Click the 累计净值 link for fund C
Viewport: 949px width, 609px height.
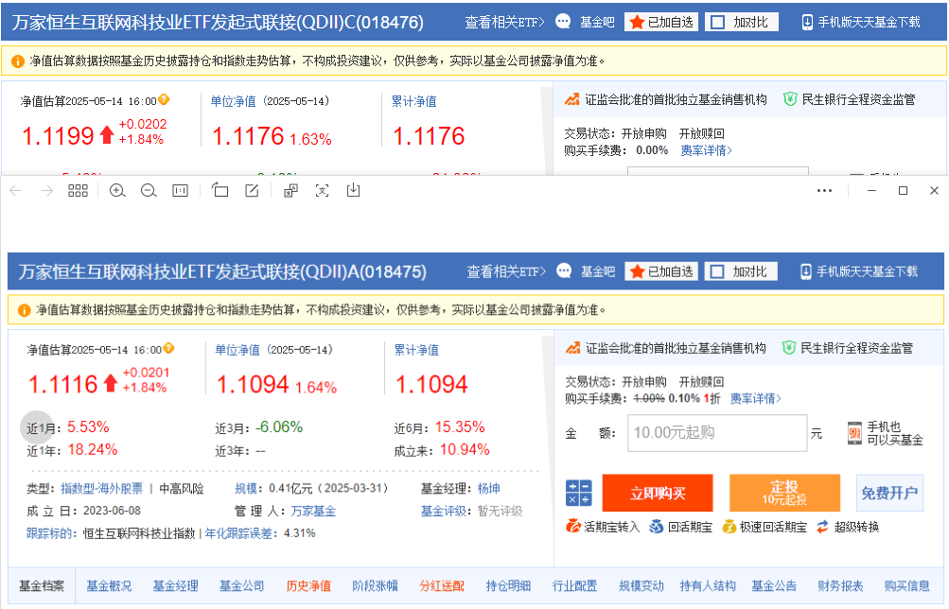[414, 101]
